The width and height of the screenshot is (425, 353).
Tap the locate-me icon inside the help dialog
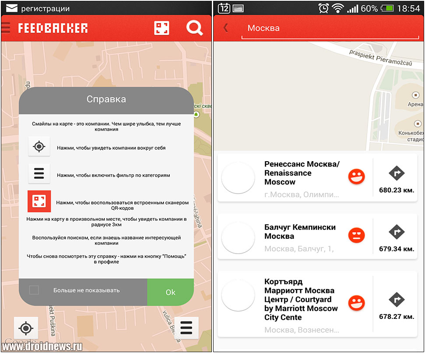coord(39,146)
